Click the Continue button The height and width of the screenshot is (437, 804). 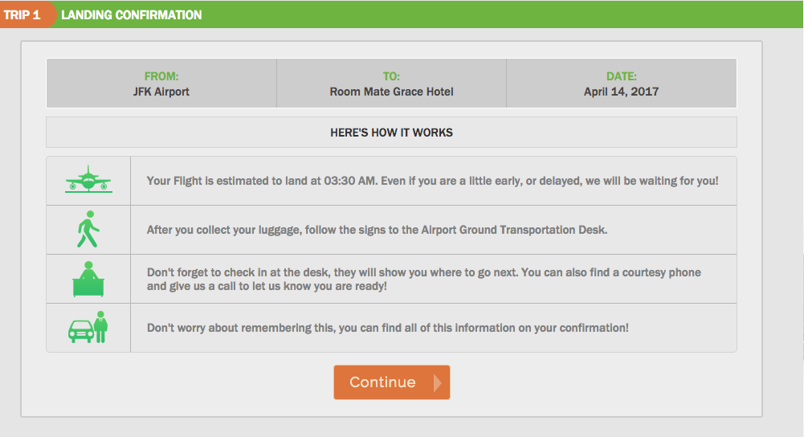click(x=392, y=382)
